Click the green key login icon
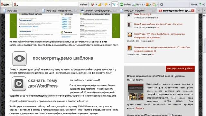This screenshot has width=206, height=116. pos(122,5)
